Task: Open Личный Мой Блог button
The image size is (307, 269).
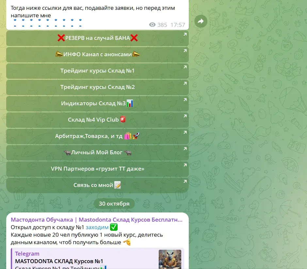Action: point(97,152)
